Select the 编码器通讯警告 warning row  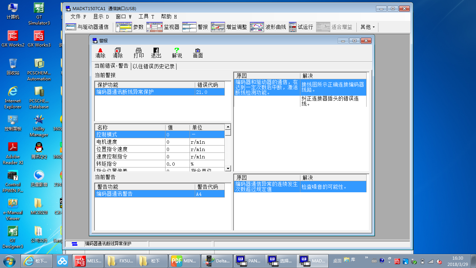(x=114, y=194)
